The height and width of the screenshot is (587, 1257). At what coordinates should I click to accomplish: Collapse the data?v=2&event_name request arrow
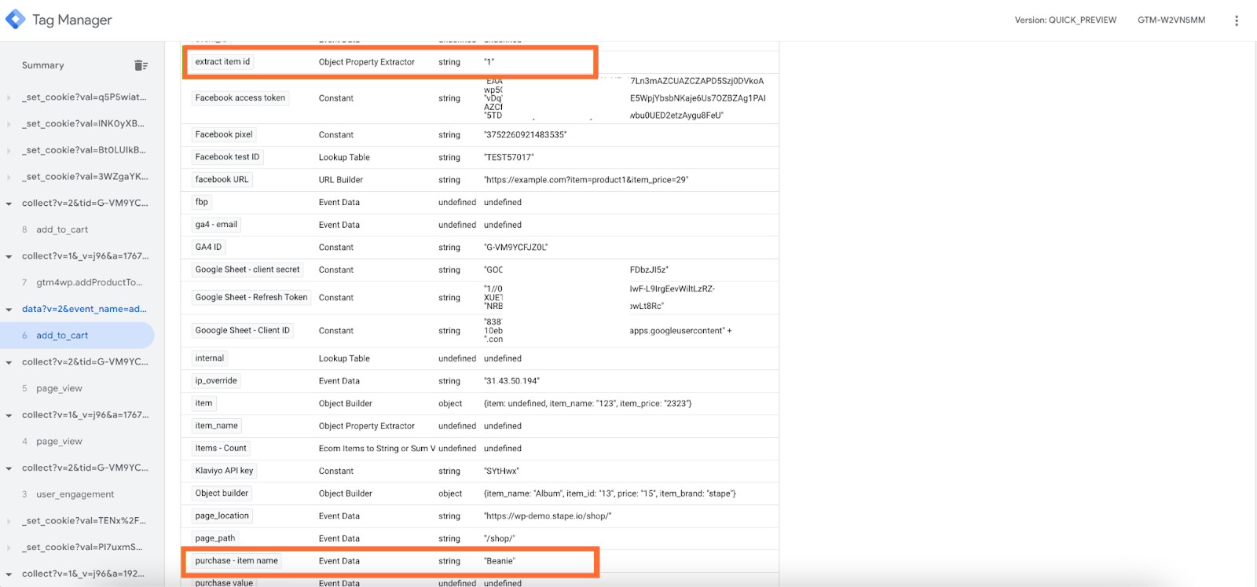tap(9, 310)
